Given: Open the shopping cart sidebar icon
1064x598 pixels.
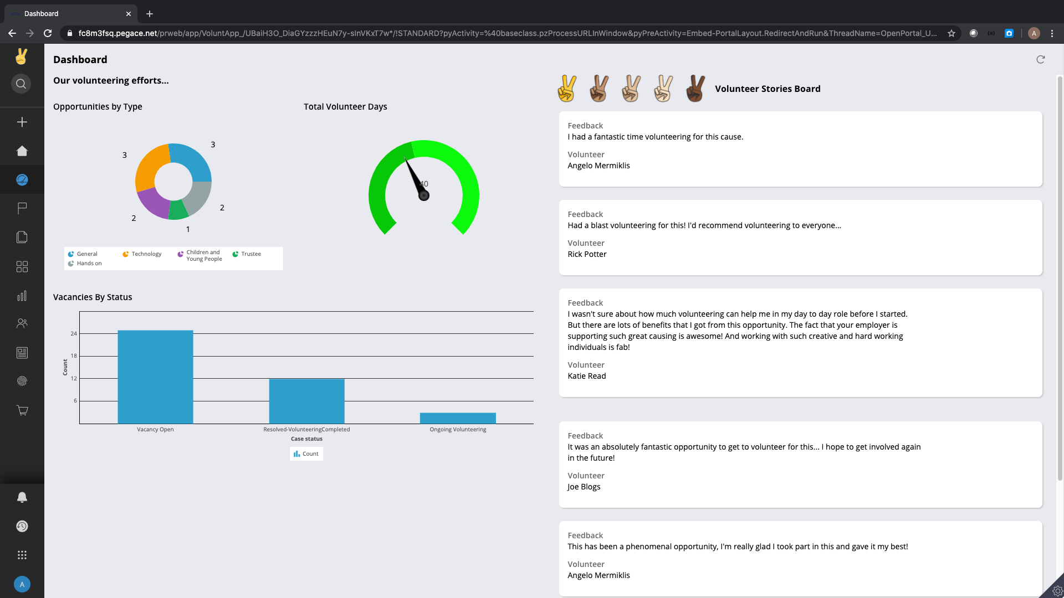Looking at the screenshot, I should point(22,410).
